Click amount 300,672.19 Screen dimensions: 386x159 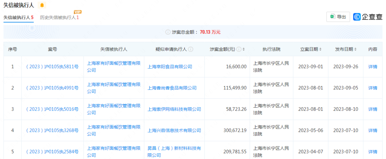click(235, 130)
